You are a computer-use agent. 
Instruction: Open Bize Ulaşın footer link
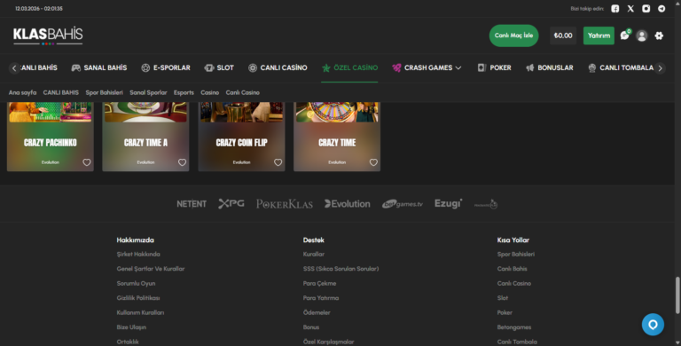click(x=131, y=327)
